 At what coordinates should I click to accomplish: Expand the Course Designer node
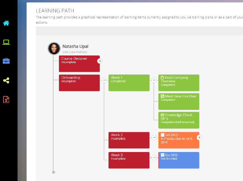(x=100, y=61)
